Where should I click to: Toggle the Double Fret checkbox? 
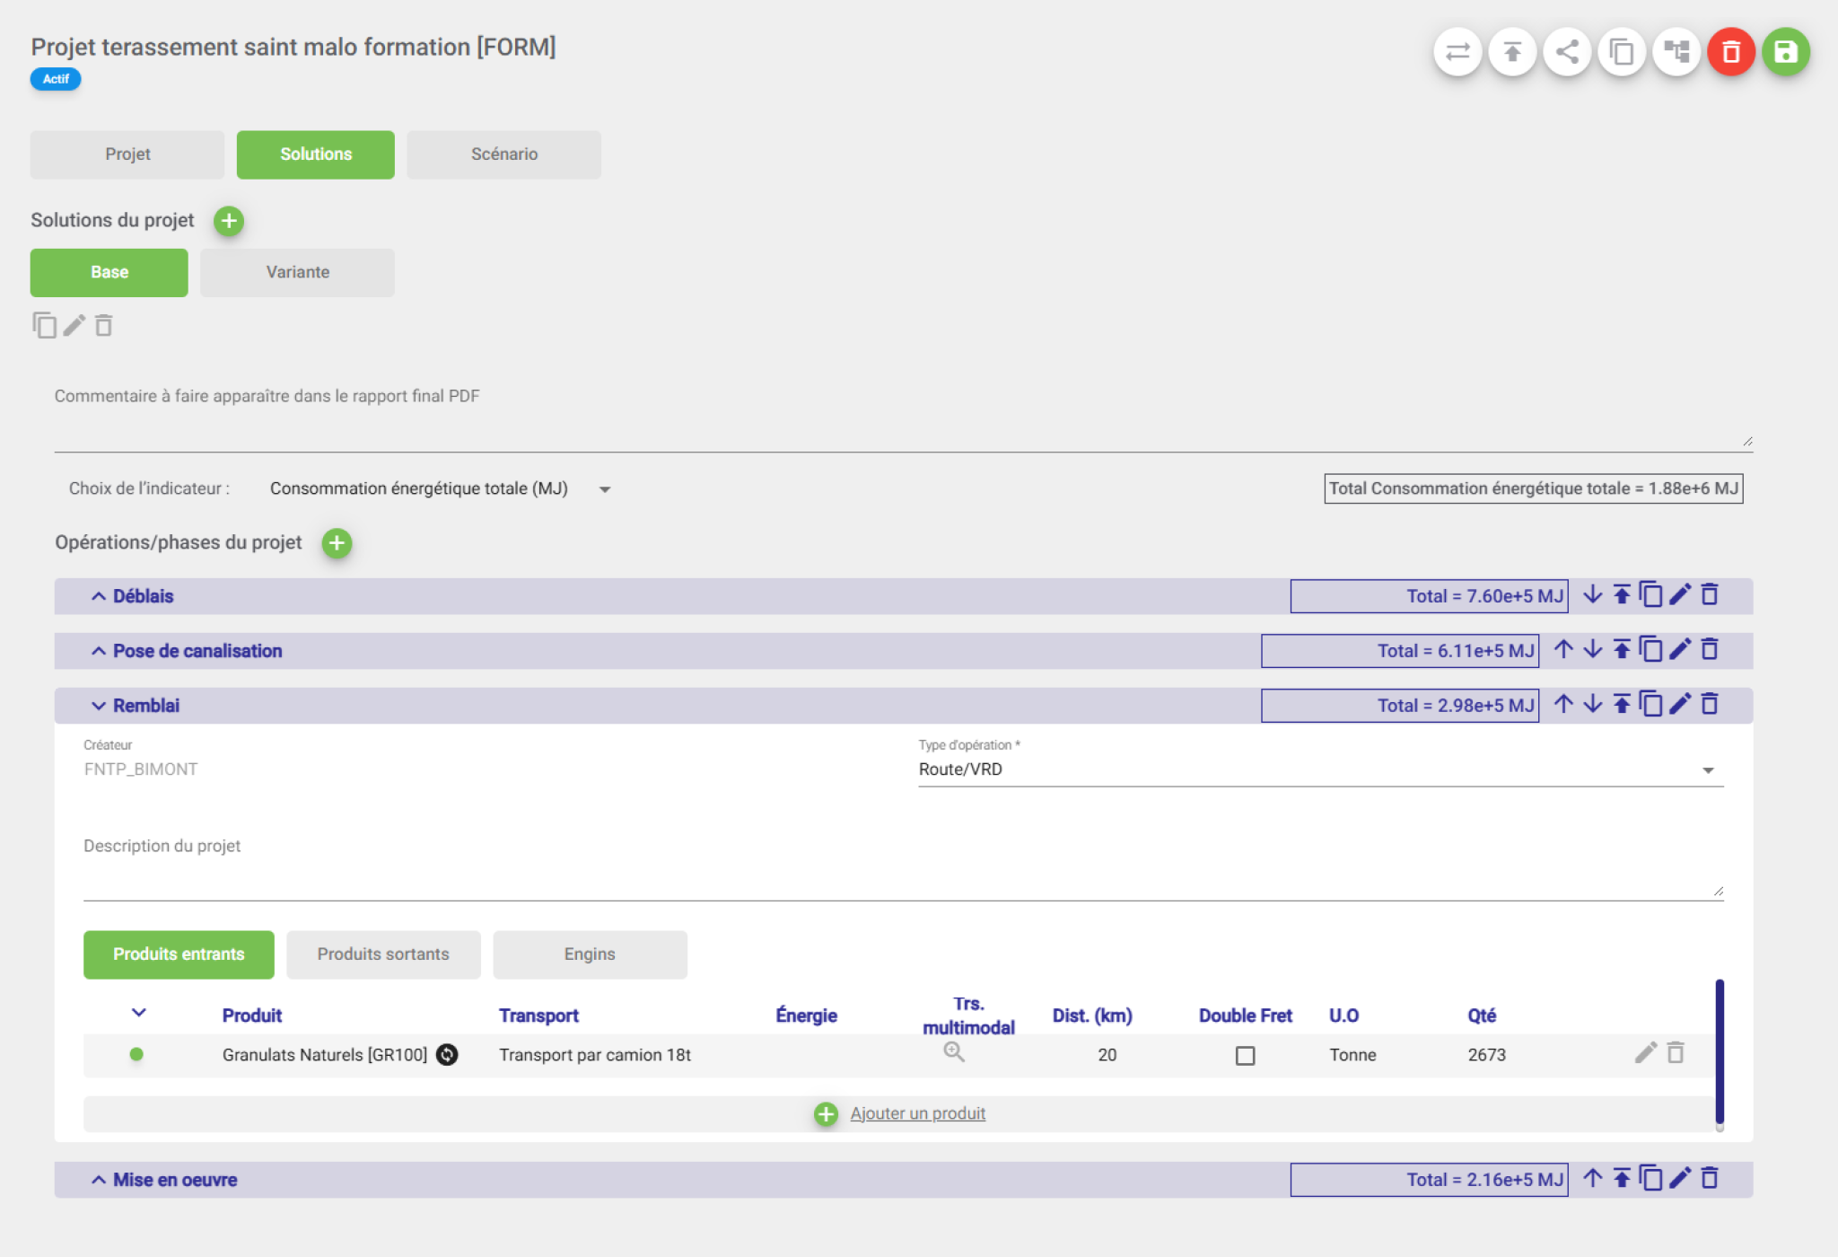[1245, 1056]
